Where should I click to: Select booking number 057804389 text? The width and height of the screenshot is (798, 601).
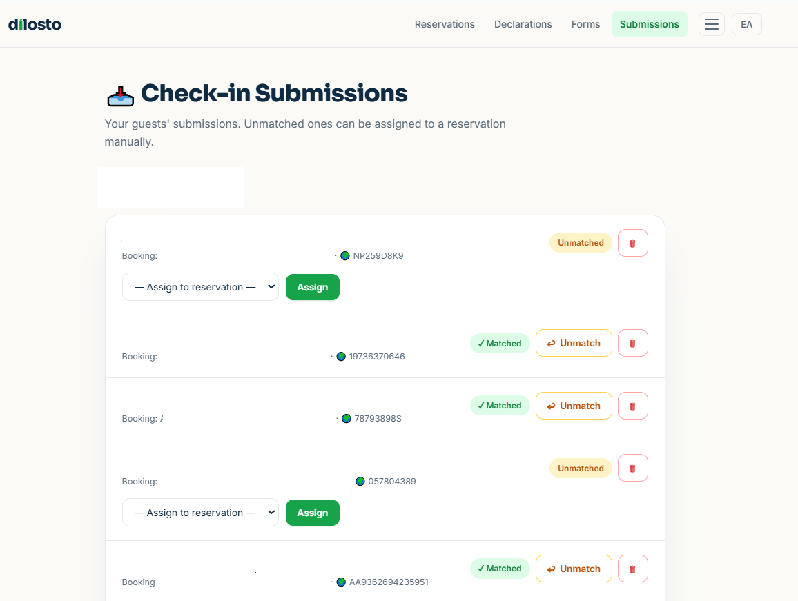click(392, 481)
